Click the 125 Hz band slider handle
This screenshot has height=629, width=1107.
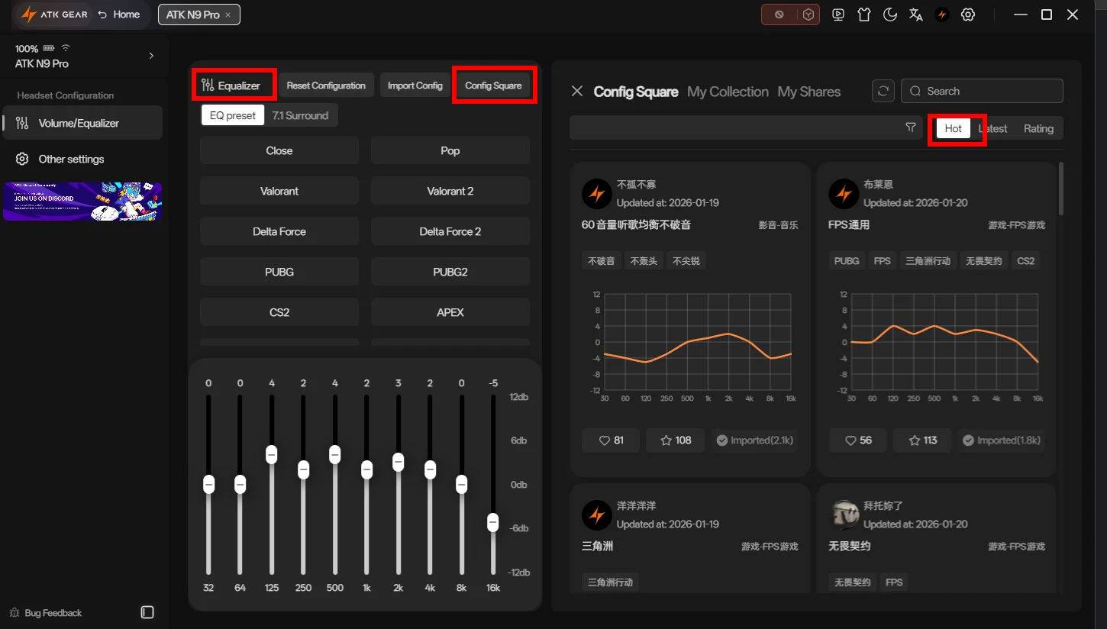pos(271,454)
